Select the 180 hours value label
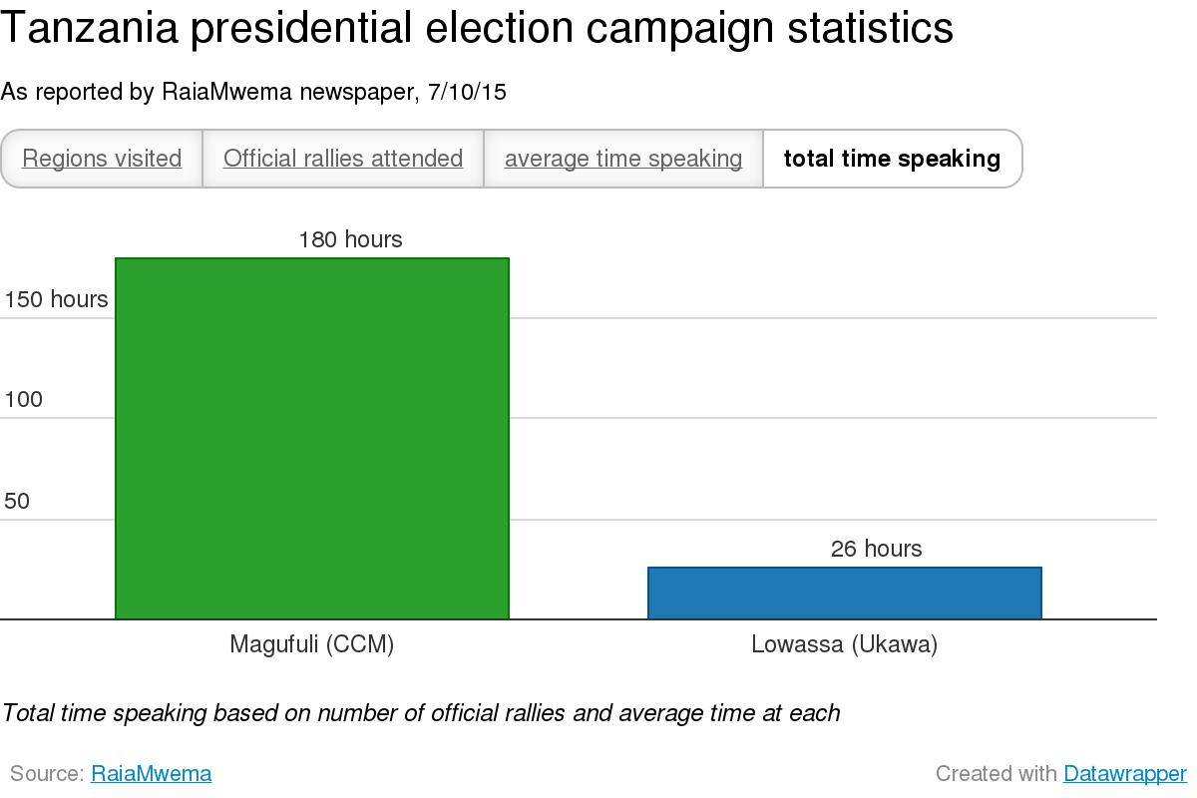 click(x=350, y=239)
